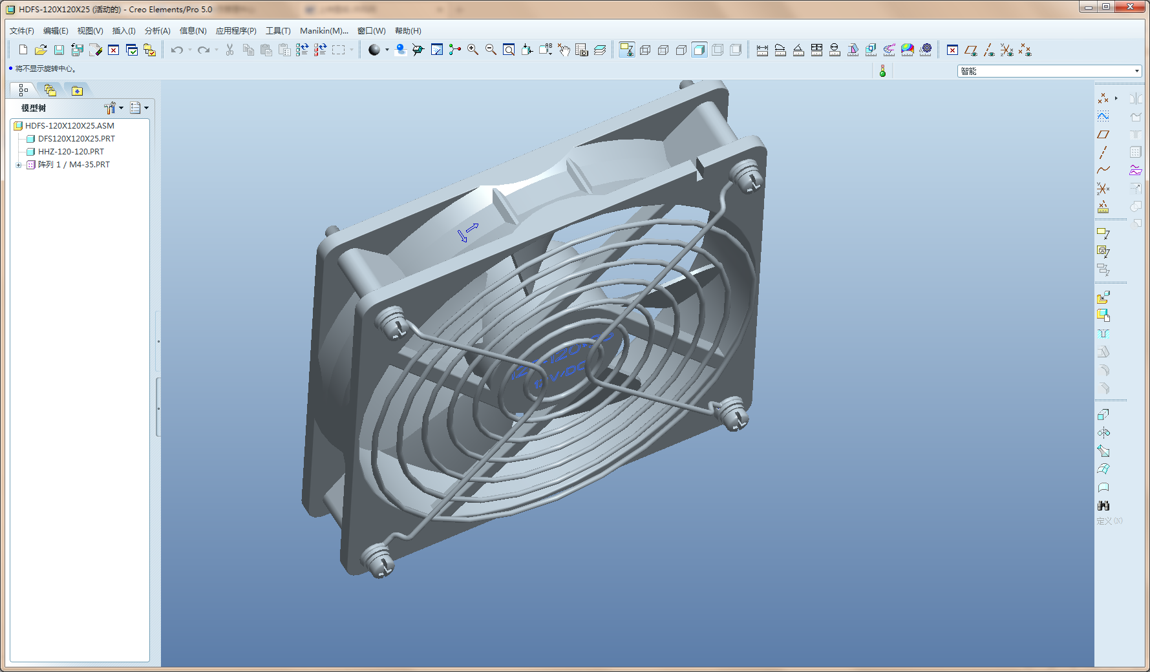This screenshot has height=672, width=1150.
Task: Select DFS120X120X25.PRT in model tree
Action: (x=76, y=139)
